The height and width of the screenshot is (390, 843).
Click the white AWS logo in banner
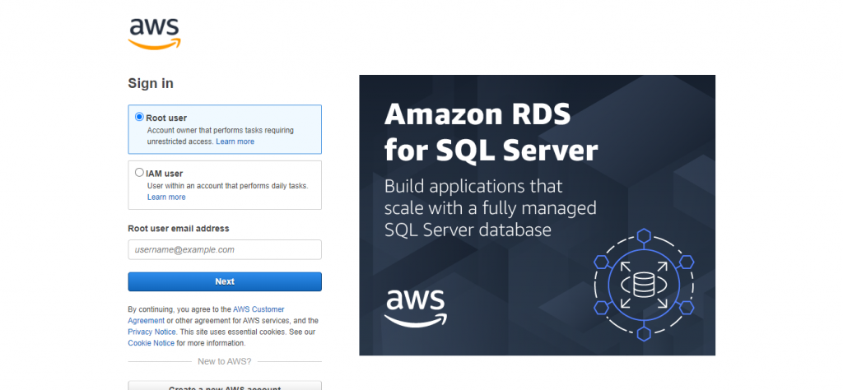tap(415, 307)
